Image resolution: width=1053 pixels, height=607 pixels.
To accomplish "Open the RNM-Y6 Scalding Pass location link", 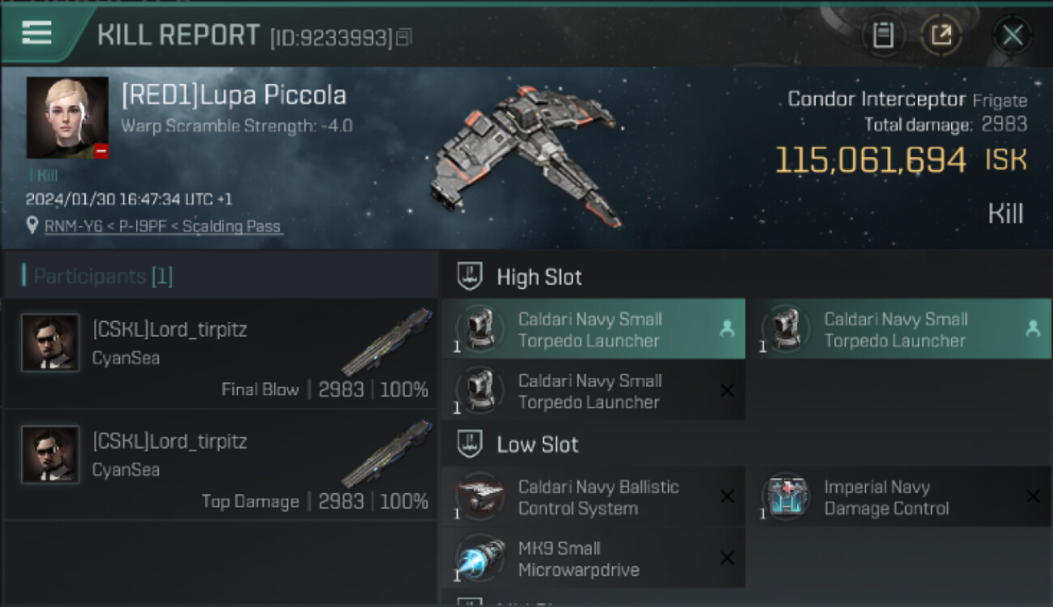I will [163, 227].
